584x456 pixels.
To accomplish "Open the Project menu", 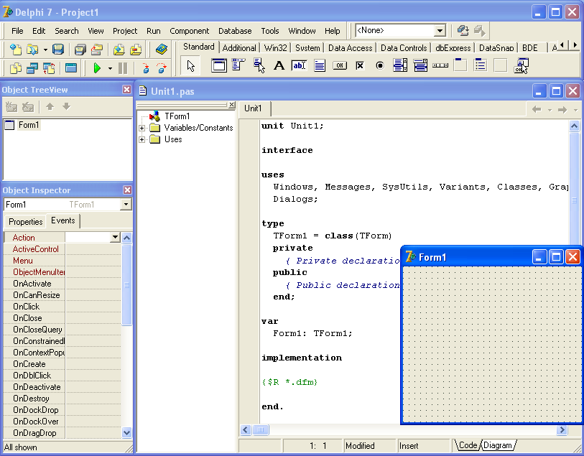I will pos(125,31).
